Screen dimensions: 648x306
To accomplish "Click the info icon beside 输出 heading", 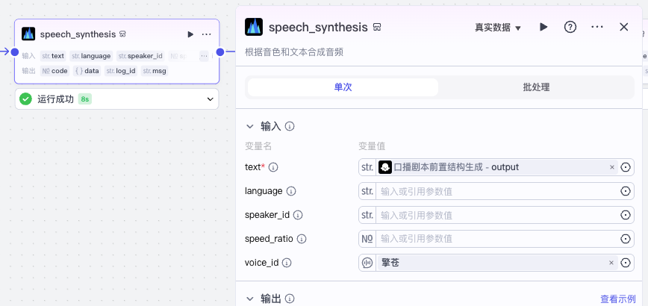I will [290, 299].
